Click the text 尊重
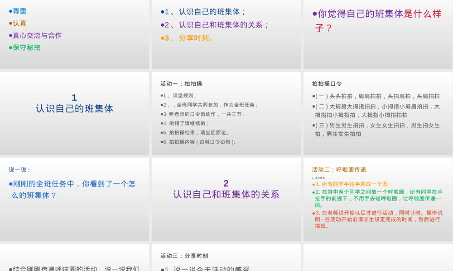The image size is (453, 271). [19, 11]
